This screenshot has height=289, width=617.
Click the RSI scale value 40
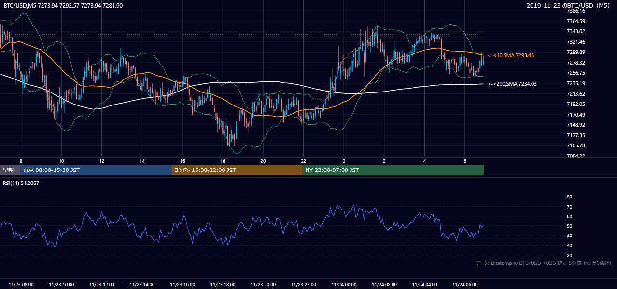569,236
